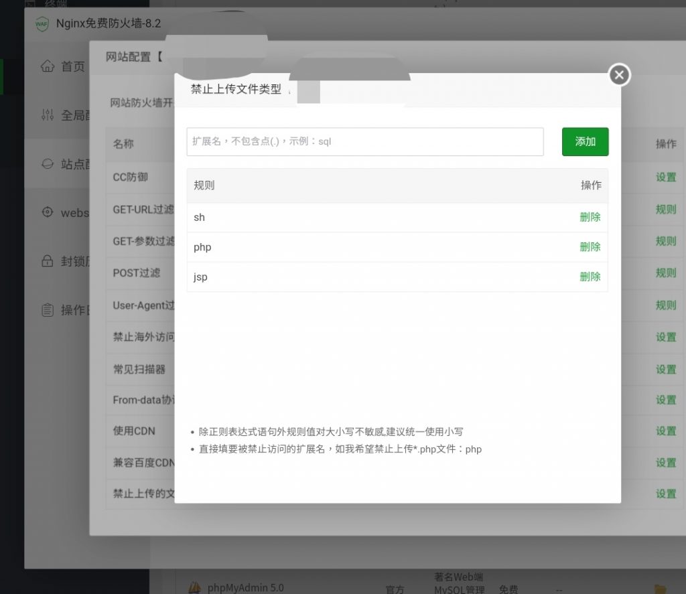Open 设置 for the CC防御 row
686x594 pixels.
[665, 177]
